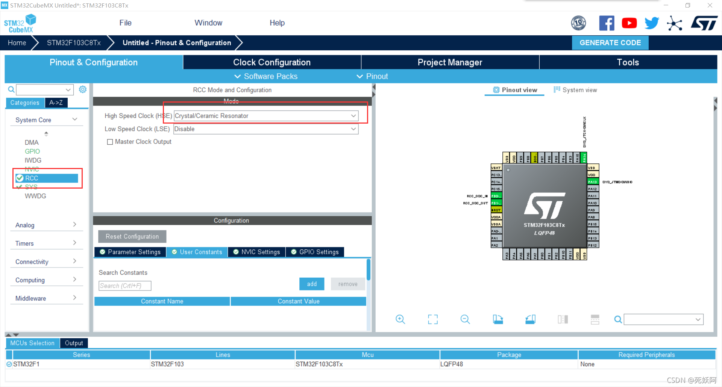This screenshot has width=722, height=387.
Task: Click the 10 years anniversary badge icon
Action: (578, 23)
